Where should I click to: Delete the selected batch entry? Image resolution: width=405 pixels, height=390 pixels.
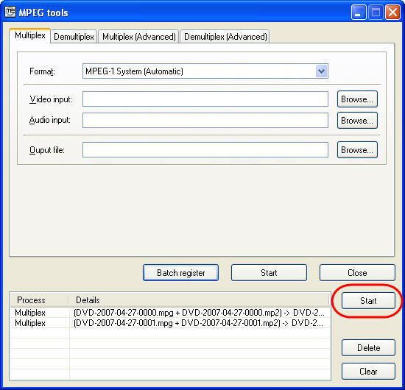pyautogui.click(x=368, y=348)
